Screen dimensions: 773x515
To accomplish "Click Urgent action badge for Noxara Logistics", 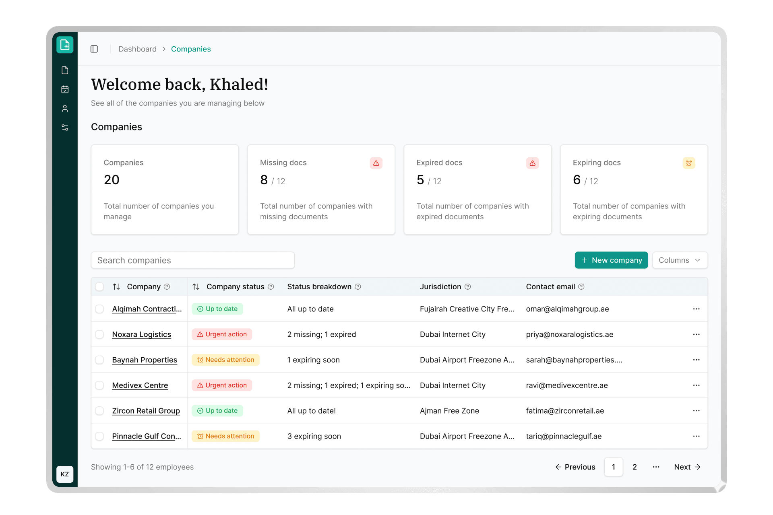I will [222, 334].
